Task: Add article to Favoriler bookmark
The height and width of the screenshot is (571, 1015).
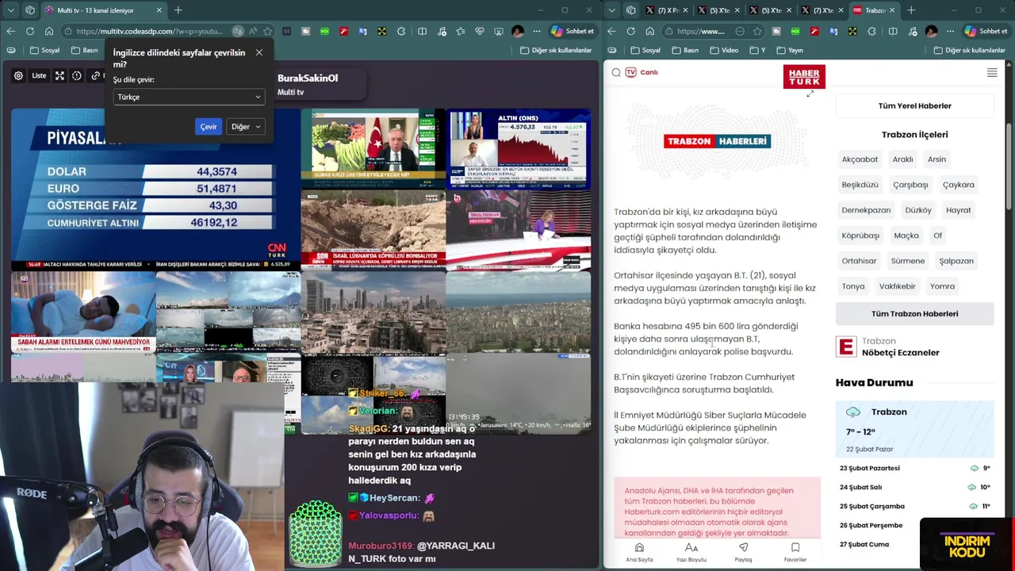Action: click(x=795, y=552)
